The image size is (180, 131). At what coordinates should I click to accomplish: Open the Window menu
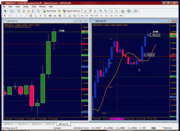pos(42,7)
